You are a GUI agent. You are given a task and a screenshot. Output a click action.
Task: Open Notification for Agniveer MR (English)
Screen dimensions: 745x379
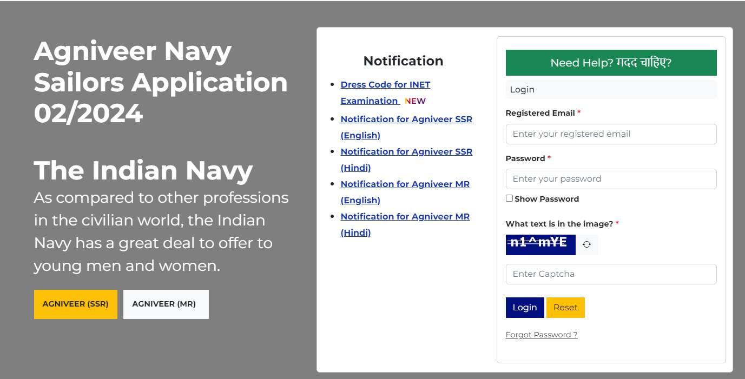(x=405, y=192)
